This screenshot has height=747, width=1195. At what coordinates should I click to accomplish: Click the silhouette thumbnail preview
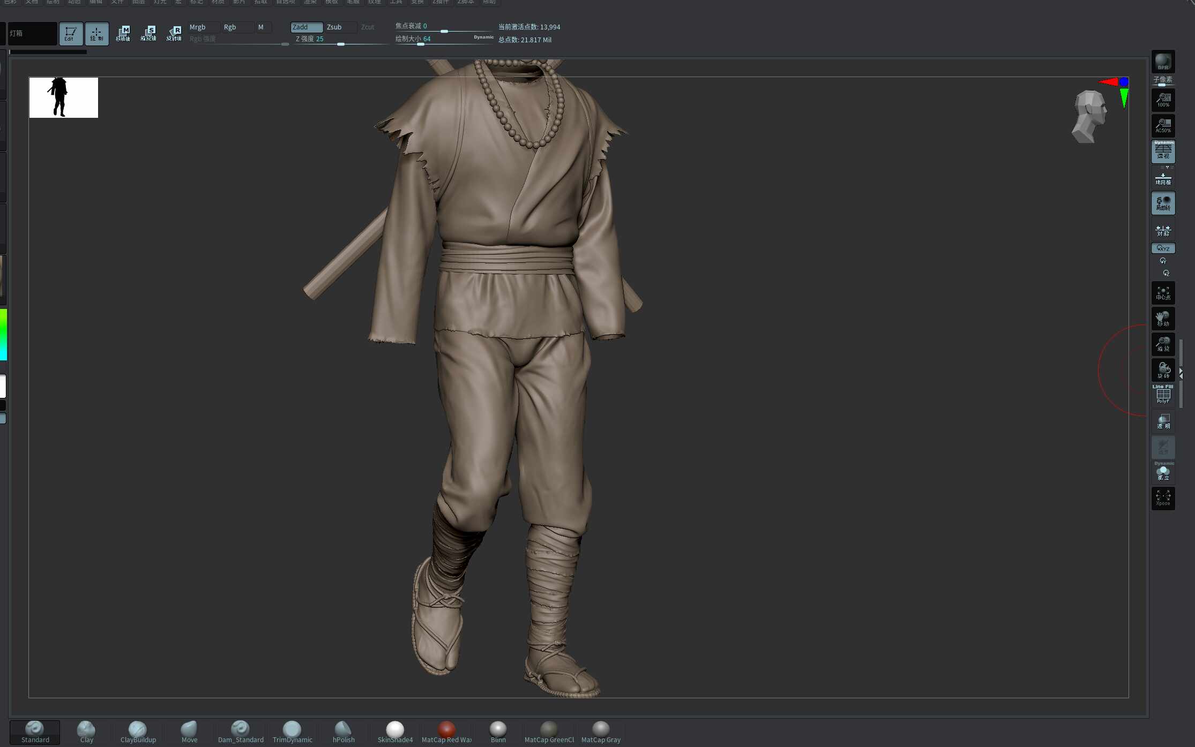[x=64, y=97]
